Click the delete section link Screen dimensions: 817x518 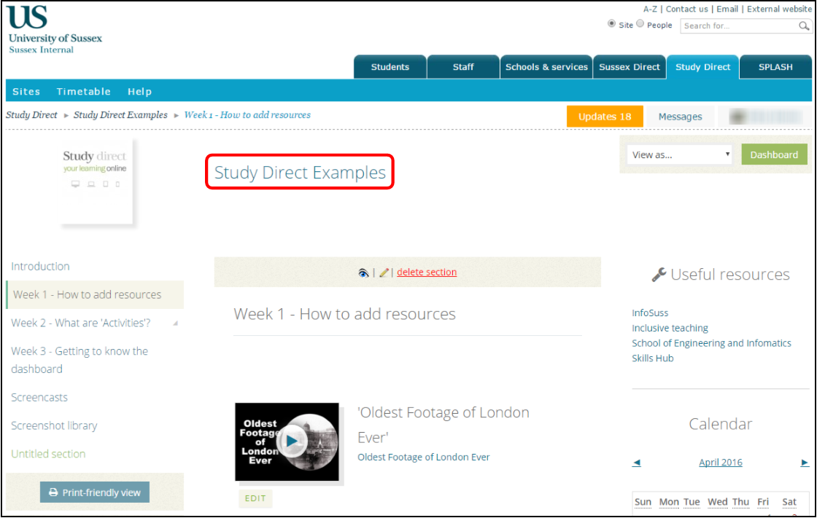click(427, 272)
